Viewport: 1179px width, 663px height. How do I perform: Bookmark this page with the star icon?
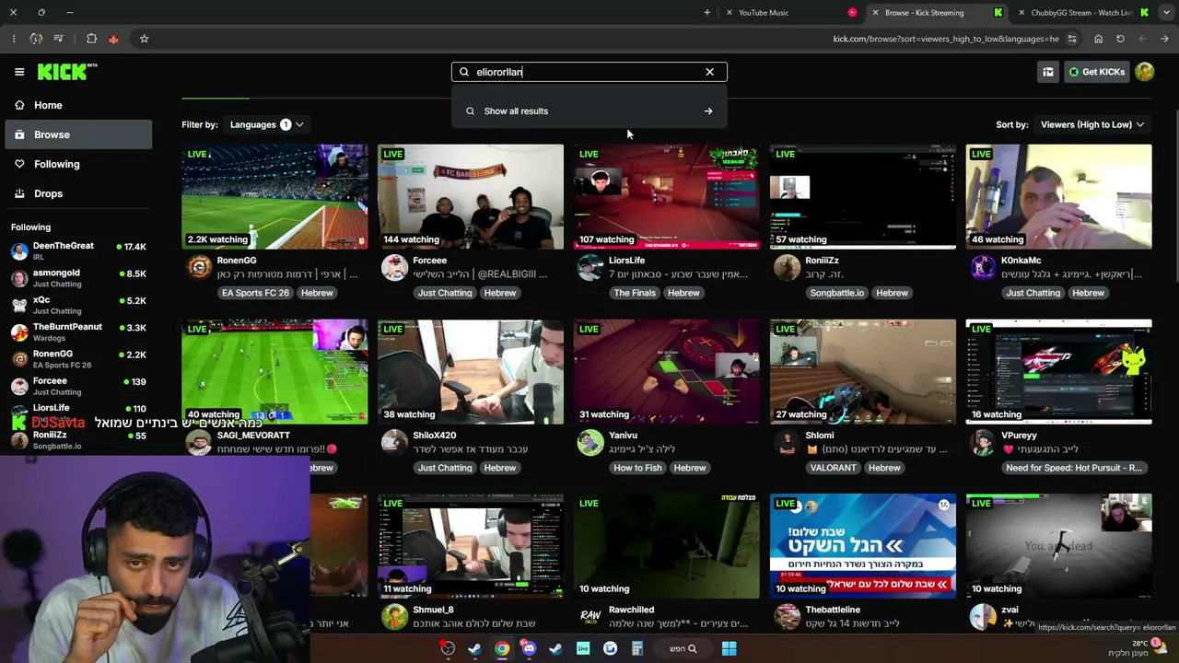pyautogui.click(x=144, y=39)
